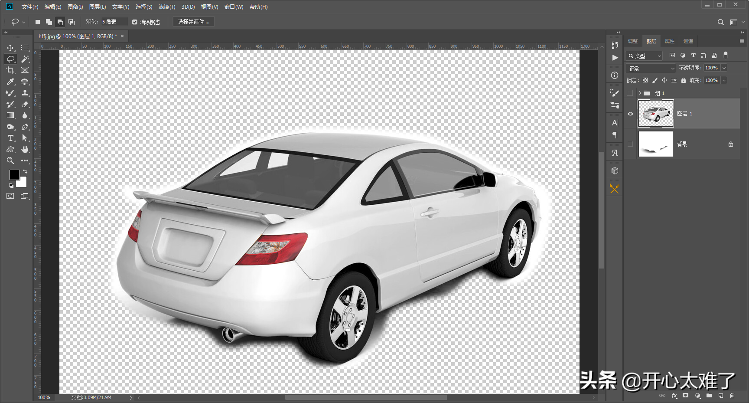The width and height of the screenshot is (749, 403).
Task: Click the black foreground color swatch
Action: [14, 174]
